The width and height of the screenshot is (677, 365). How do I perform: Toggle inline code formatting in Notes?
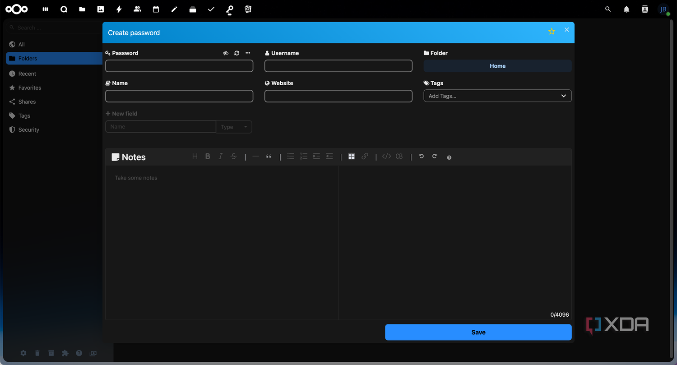pyautogui.click(x=386, y=157)
